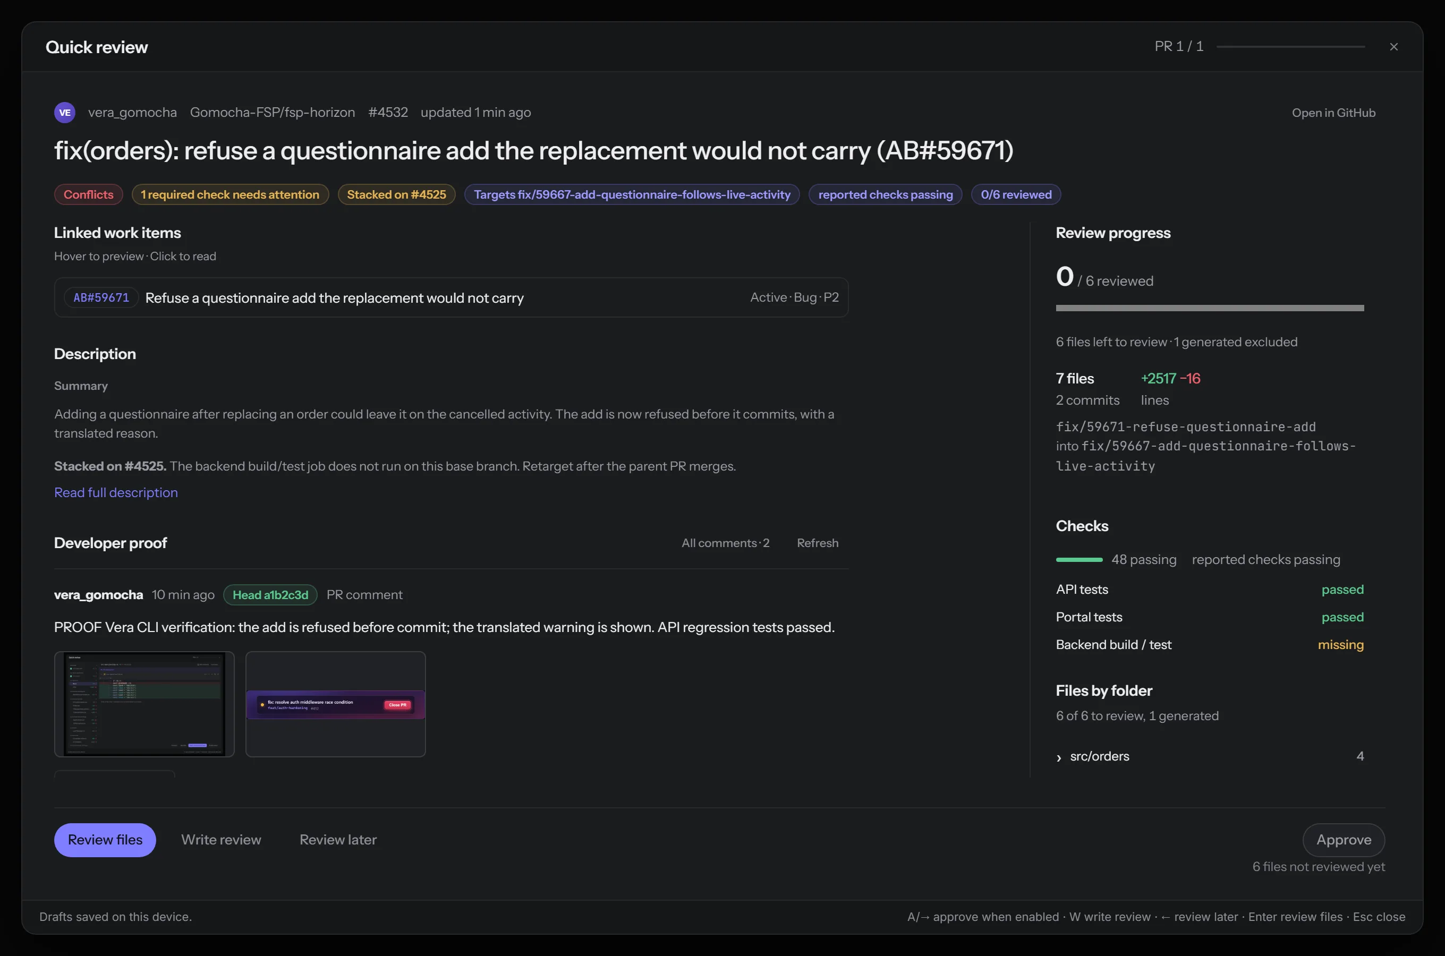Click the Approve button
Image resolution: width=1445 pixels, height=956 pixels.
[1343, 840]
